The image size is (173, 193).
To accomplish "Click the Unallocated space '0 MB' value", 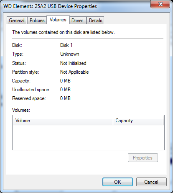I will (65, 90).
